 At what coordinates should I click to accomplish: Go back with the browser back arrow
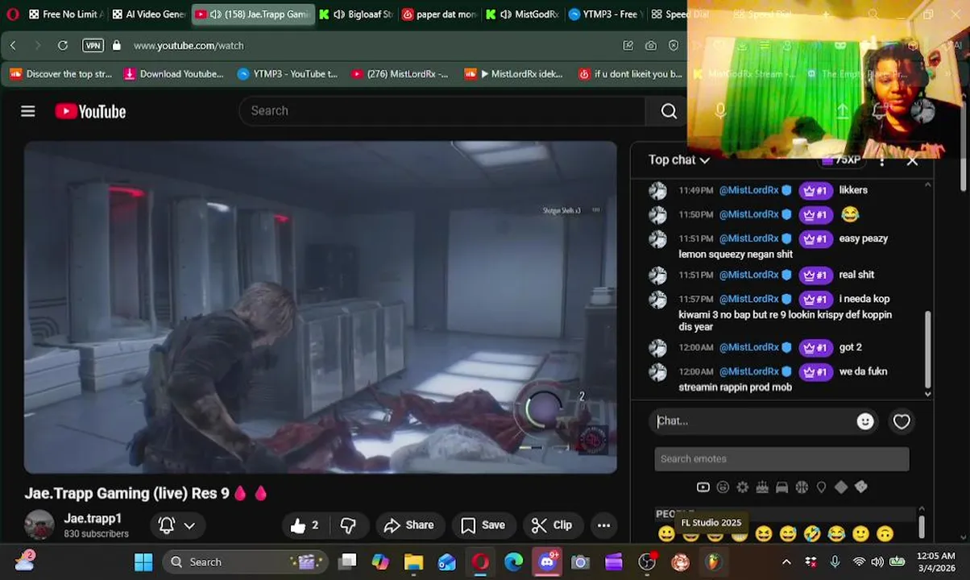[13, 45]
